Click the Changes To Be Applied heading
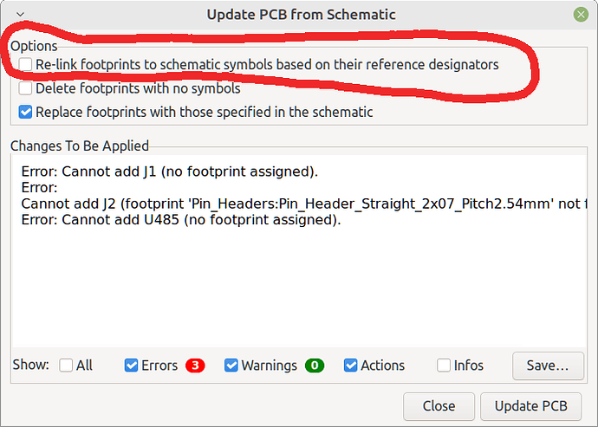598x427 pixels. 80,146
